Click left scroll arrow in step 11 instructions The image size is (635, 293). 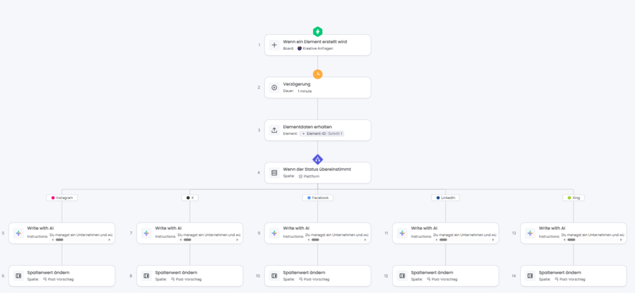pos(436,240)
